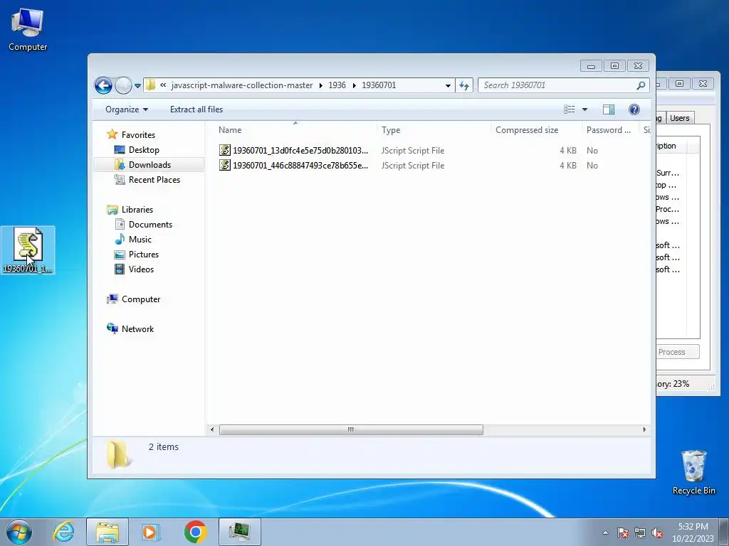Open the recent pages dropdown arrow
Screen dimensions: 729x546
point(137,86)
